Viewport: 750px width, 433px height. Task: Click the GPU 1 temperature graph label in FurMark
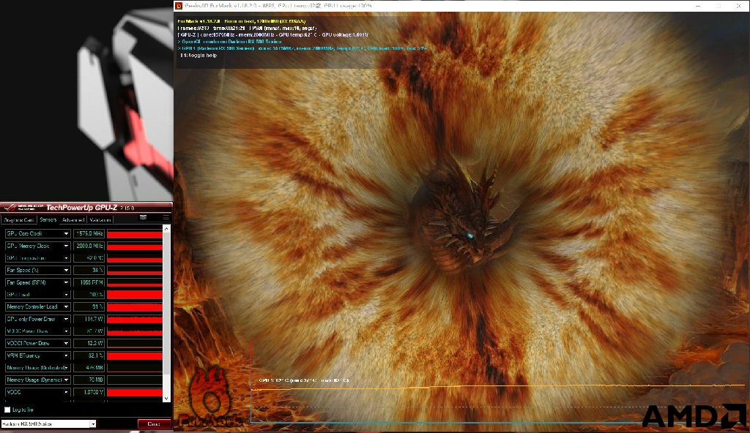pos(304,380)
